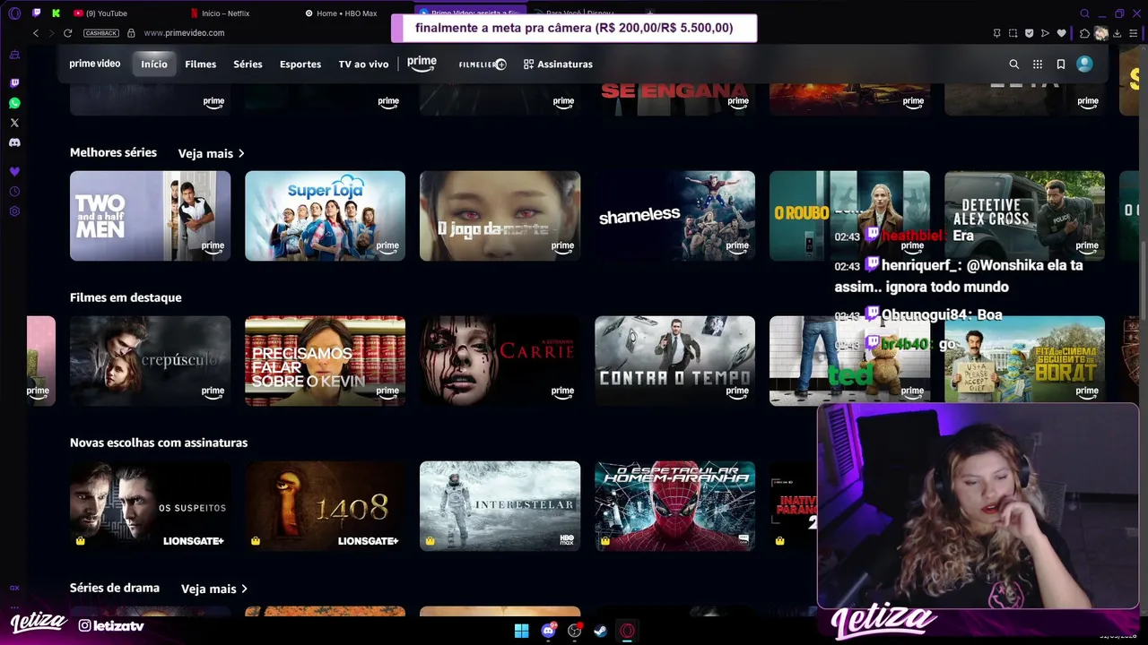Open Filmes in Prime Video navigation
Image resolution: width=1148 pixels, height=645 pixels.
[x=201, y=64]
